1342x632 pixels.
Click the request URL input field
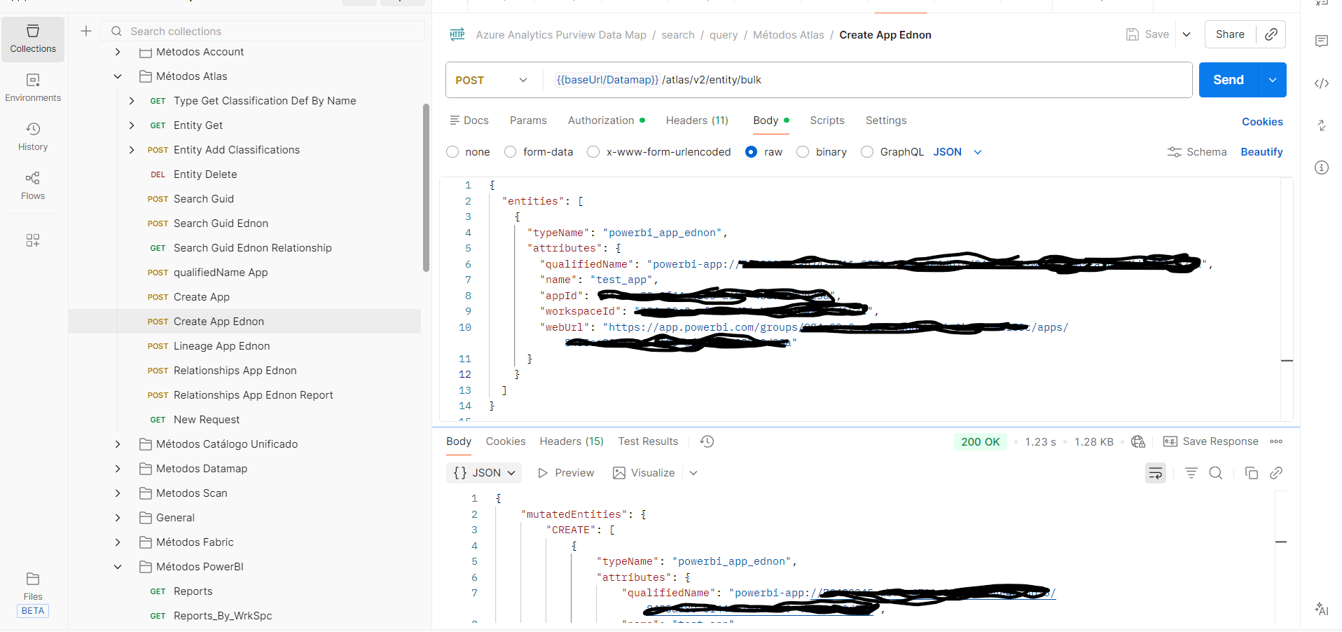coord(867,80)
